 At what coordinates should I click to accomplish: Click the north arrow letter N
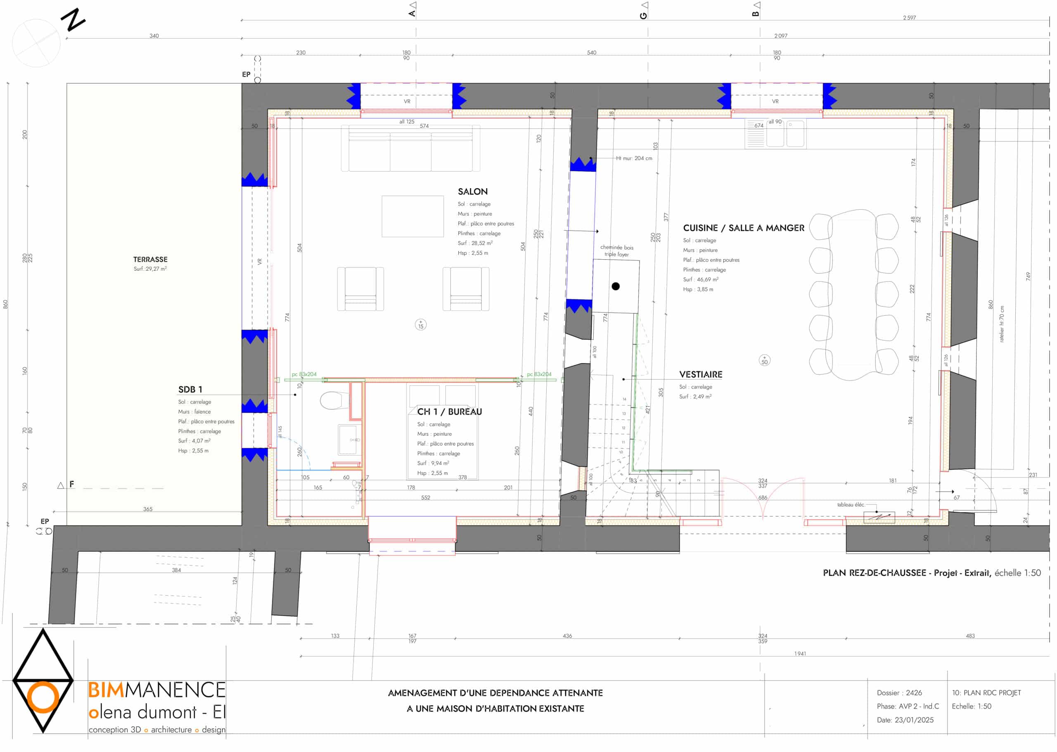click(73, 19)
